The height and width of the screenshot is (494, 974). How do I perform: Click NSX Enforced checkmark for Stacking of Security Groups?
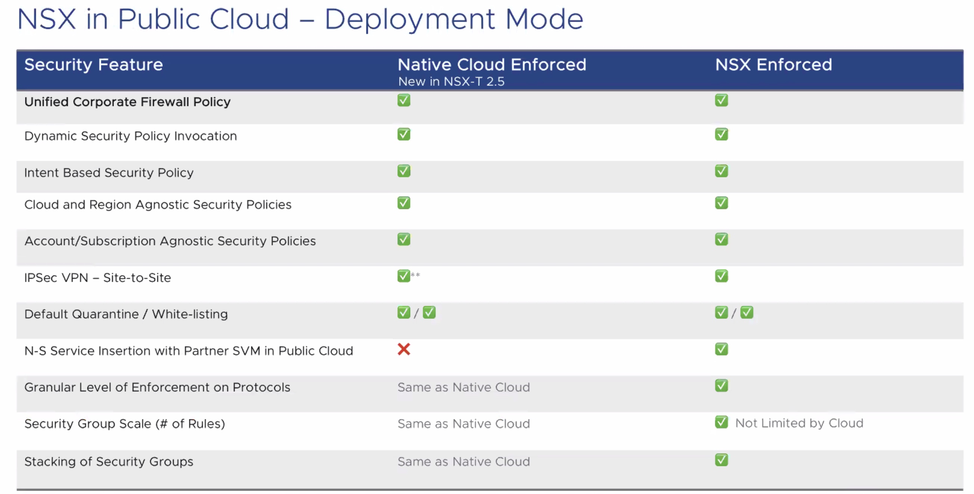tap(721, 460)
